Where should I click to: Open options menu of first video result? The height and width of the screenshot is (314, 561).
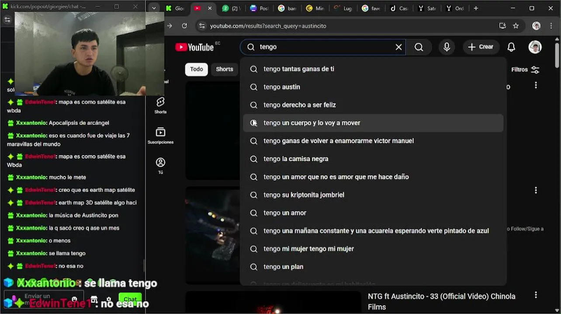536,85
